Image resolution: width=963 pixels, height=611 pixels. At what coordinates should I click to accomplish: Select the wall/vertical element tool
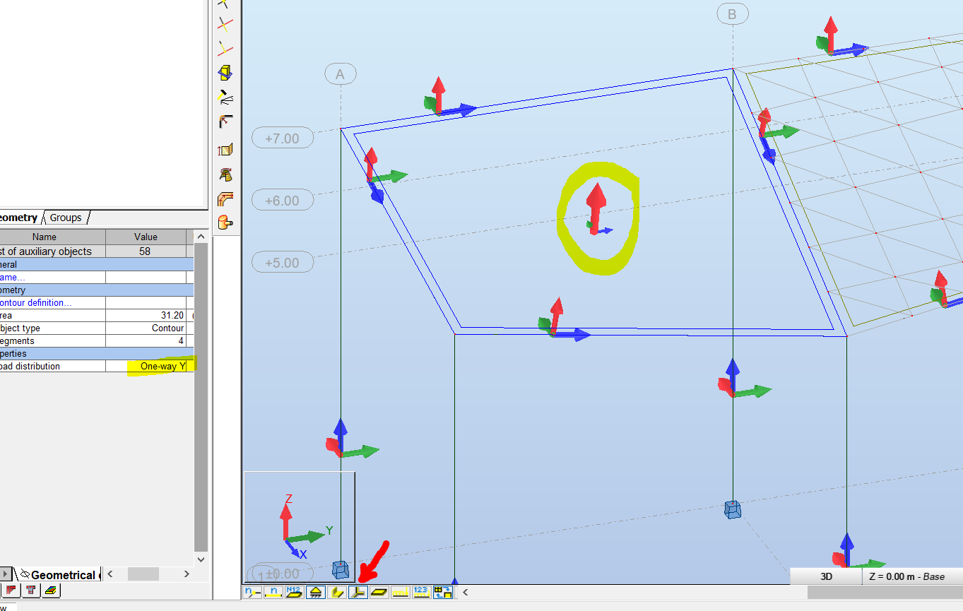click(x=225, y=149)
